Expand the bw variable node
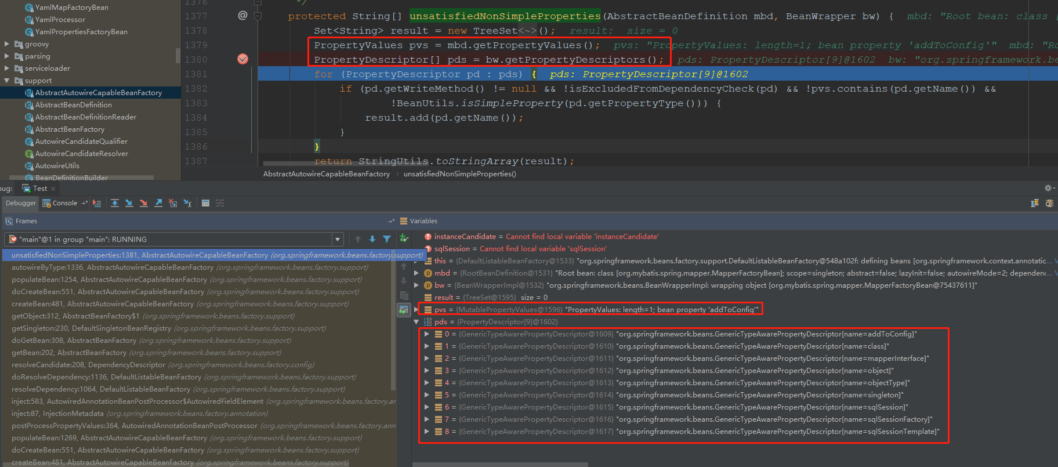The image size is (1058, 467). 416,285
